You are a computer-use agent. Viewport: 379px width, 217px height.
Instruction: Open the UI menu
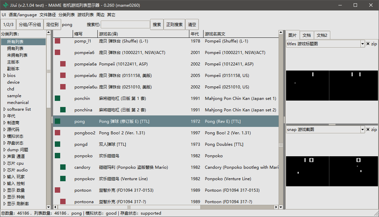click(4, 15)
